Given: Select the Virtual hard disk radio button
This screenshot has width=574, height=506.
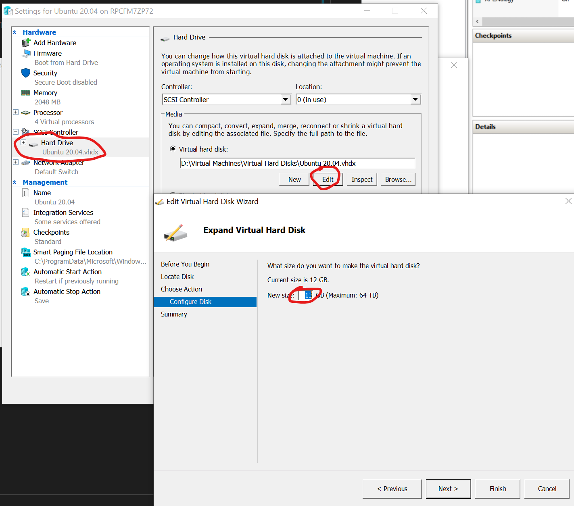Looking at the screenshot, I should [173, 149].
